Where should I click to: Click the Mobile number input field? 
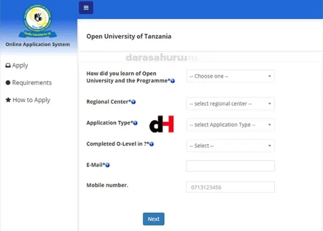(x=230, y=187)
